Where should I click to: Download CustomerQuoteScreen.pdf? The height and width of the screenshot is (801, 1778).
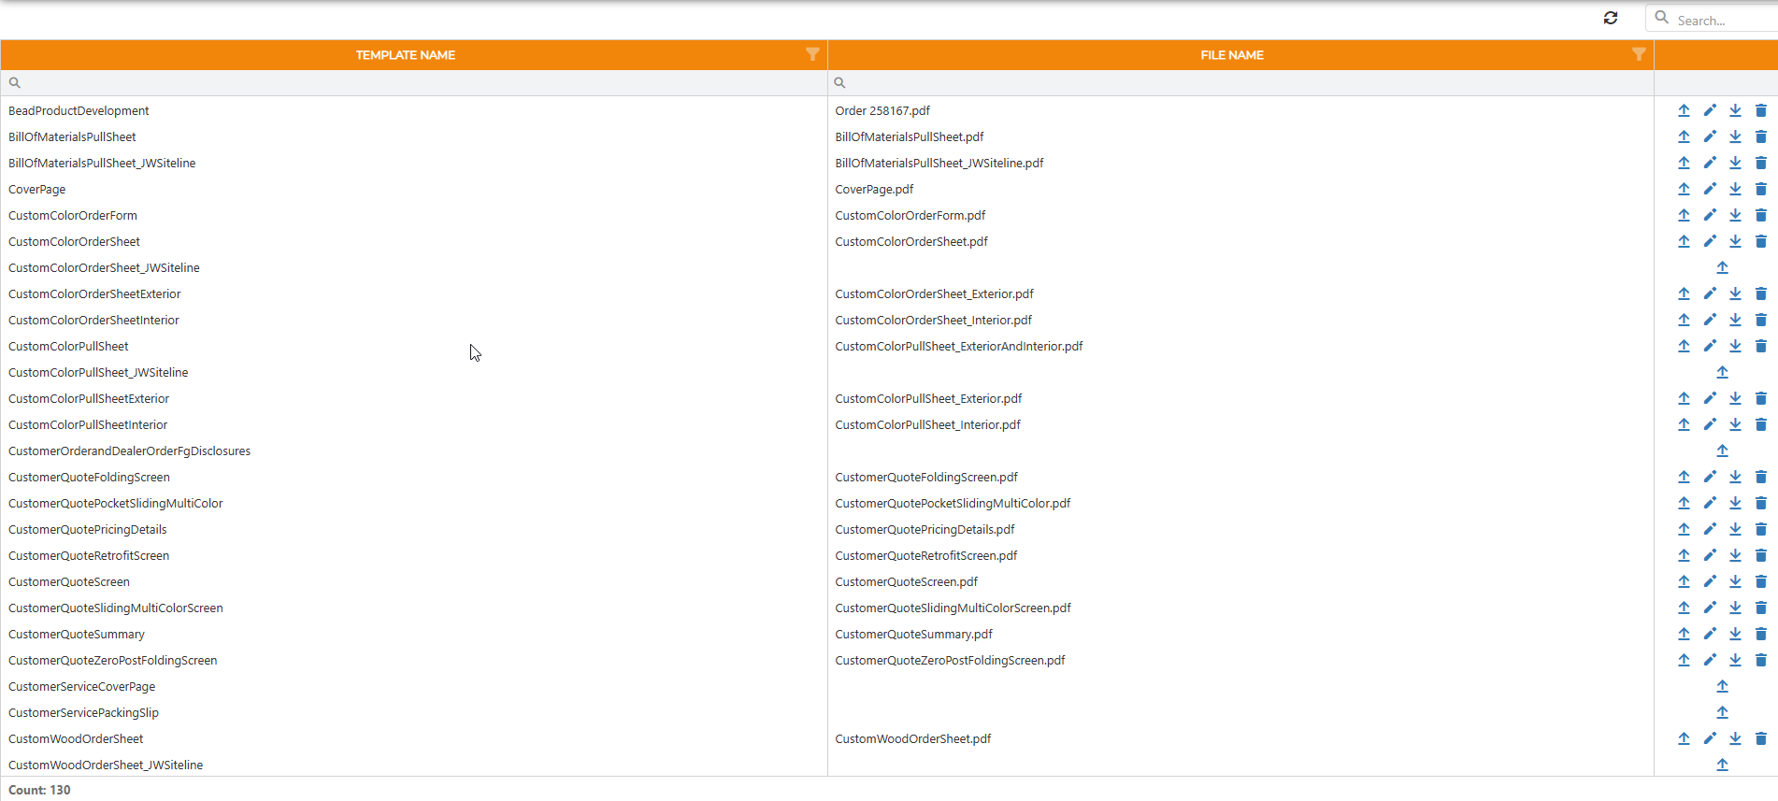click(1735, 581)
